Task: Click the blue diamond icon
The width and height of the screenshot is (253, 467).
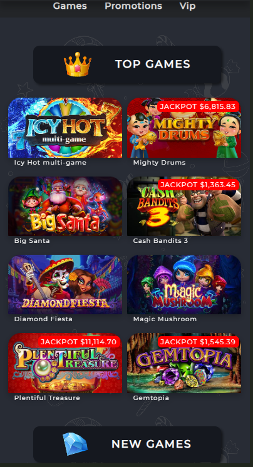Action: coord(75,444)
